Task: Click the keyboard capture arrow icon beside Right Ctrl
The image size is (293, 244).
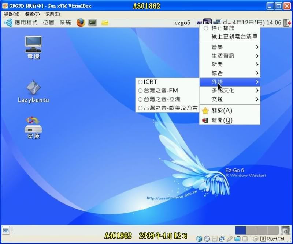Action: pos(263,239)
